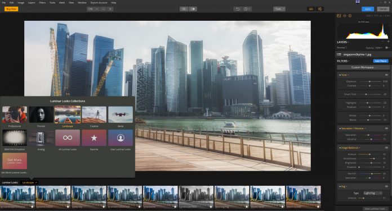Viewport: 392px width, 211px height.
Task: Open the Professional looks collection
Action: coord(15,114)
